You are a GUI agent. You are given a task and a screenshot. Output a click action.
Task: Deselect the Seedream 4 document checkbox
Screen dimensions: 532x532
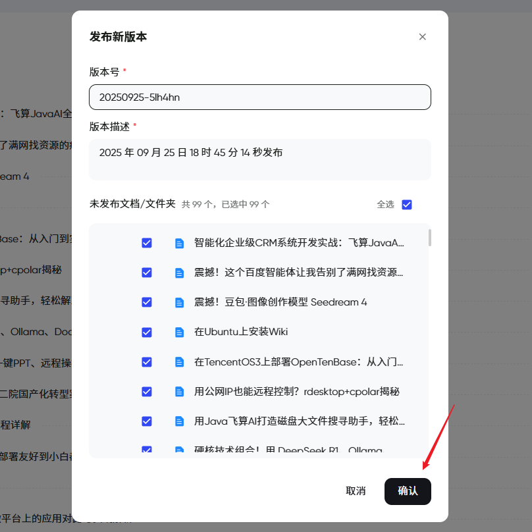146,302
